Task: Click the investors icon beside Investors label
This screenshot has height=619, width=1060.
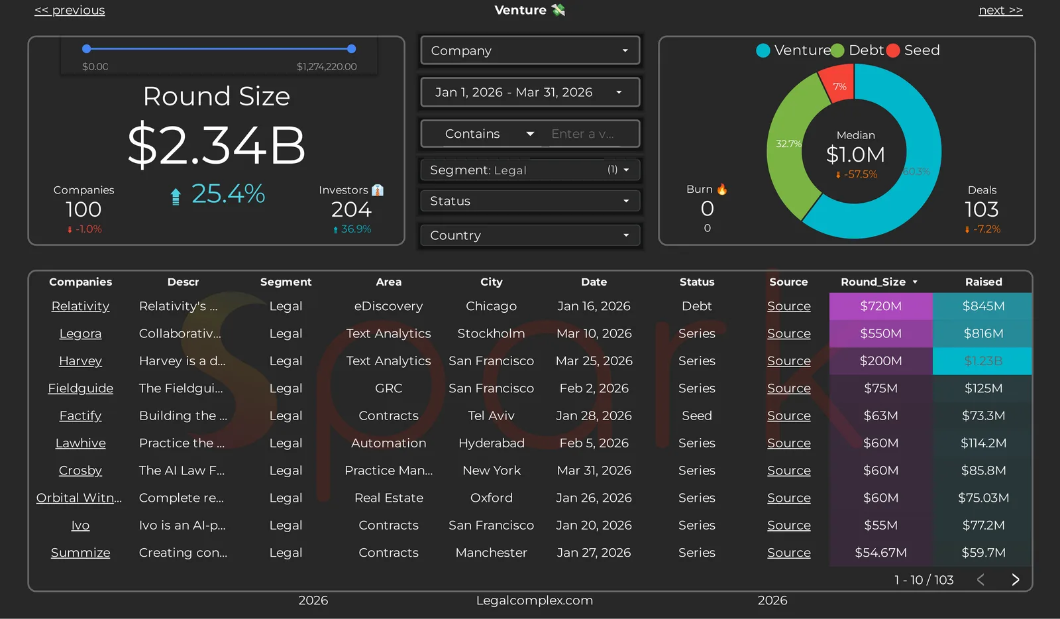Action: pos(378,190)
